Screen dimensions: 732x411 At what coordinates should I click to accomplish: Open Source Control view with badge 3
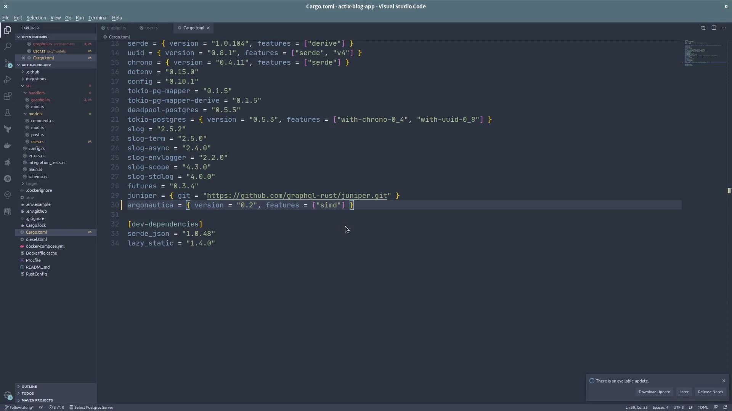(x=8, y=63)
